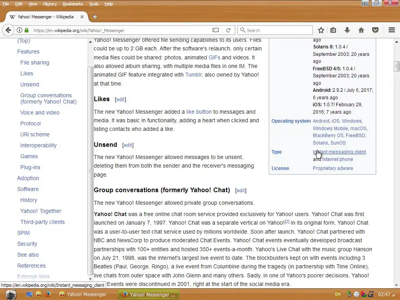Click the green padlock security icon
This screenshot has width=400, height=300.
pos(27,30)
